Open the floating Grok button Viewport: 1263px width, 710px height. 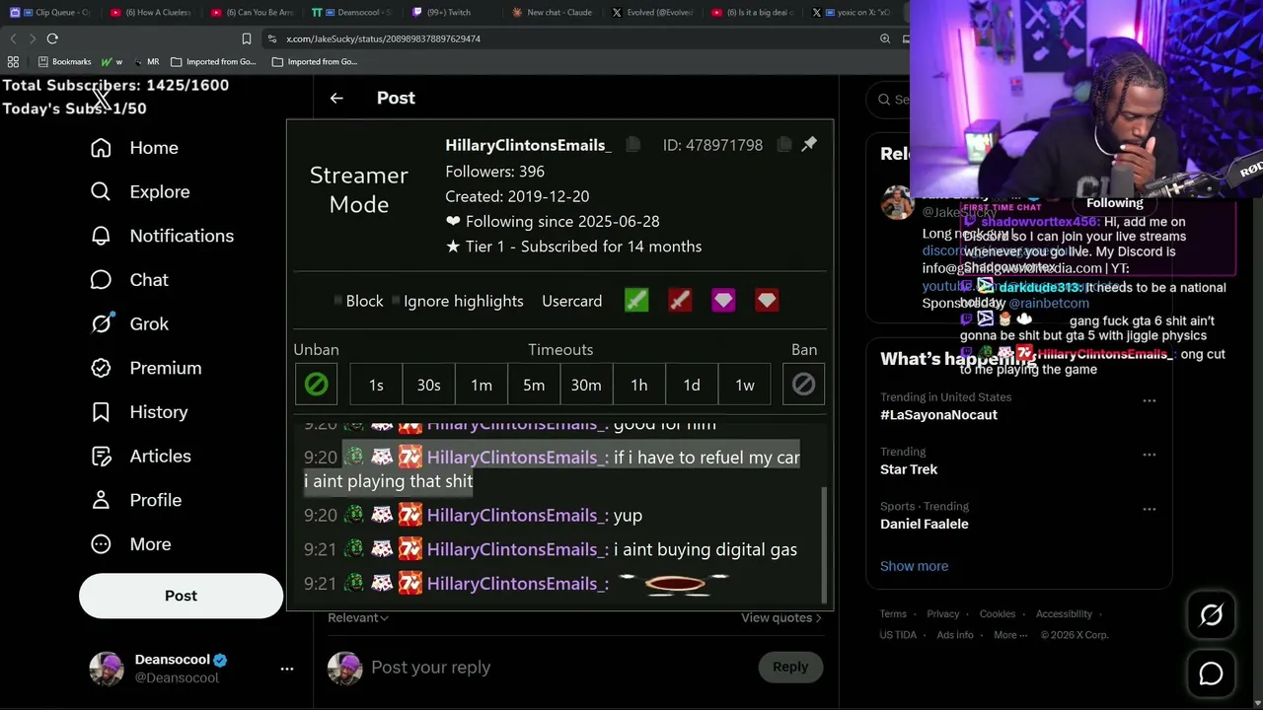click(1211, 615)
